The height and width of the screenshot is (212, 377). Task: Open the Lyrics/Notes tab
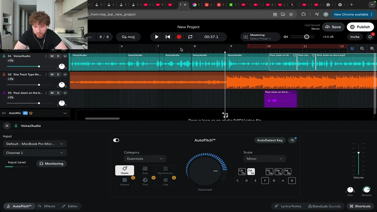pyautogui.click(x=288, y=206)
